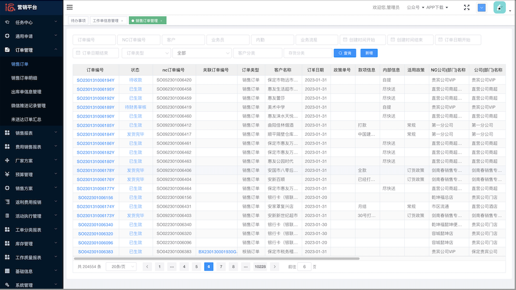Click the 订单编号 filter input field
The height and width of the screenshot is (290, 516).
point(94,40)
